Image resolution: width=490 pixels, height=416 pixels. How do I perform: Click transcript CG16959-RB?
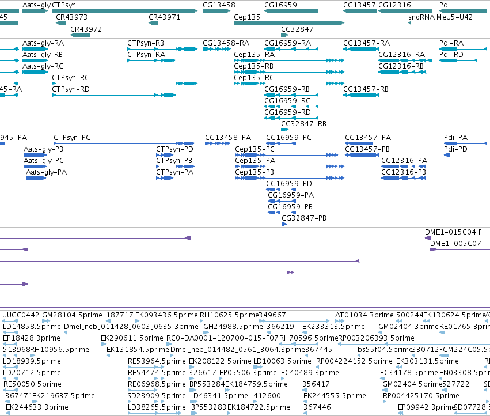pos(287,89)
